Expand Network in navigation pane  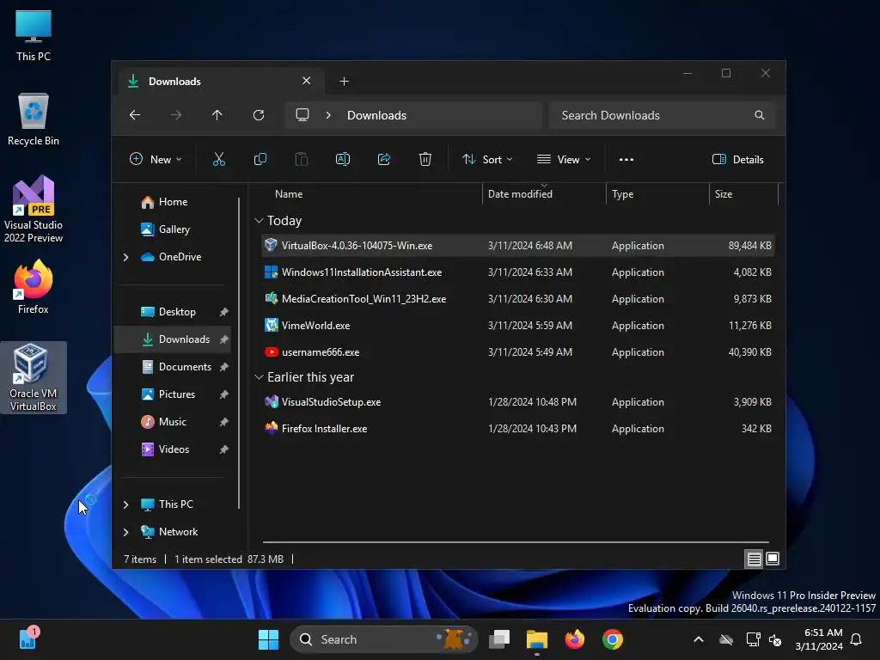[125, 532]
